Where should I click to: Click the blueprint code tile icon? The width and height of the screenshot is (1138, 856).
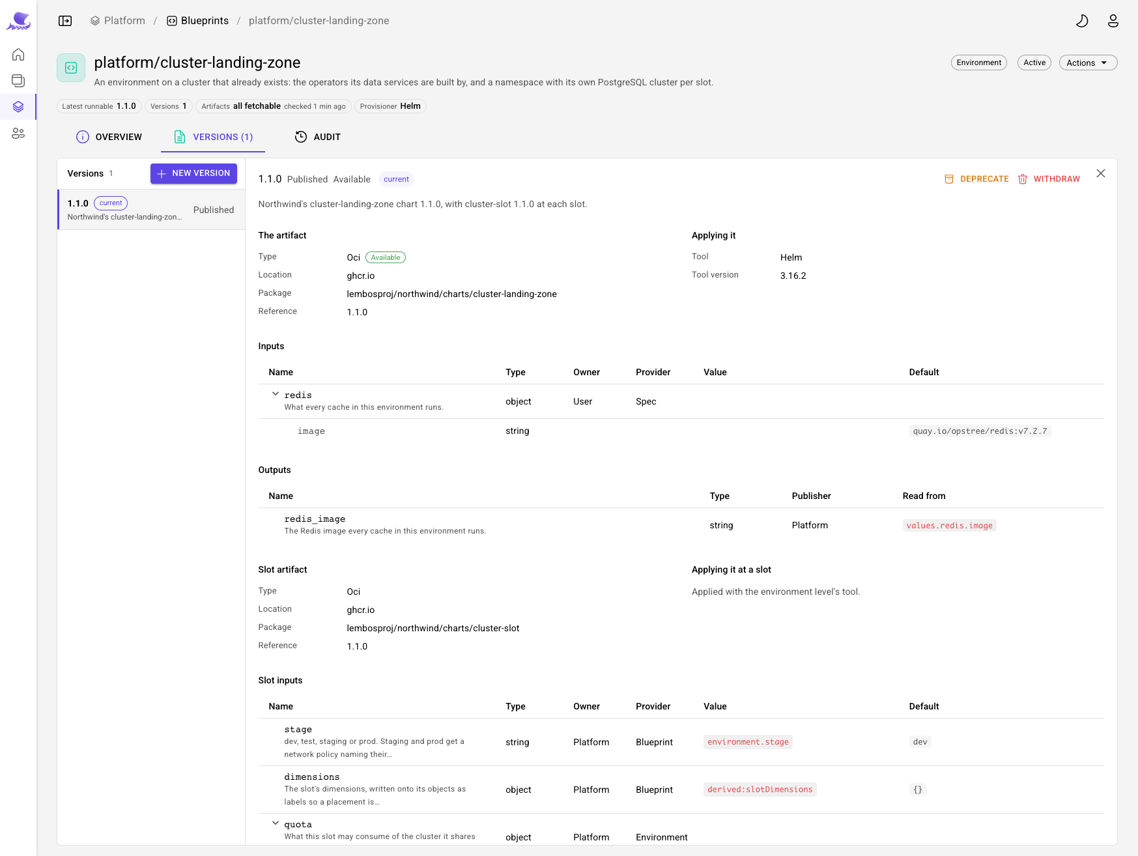71,68
